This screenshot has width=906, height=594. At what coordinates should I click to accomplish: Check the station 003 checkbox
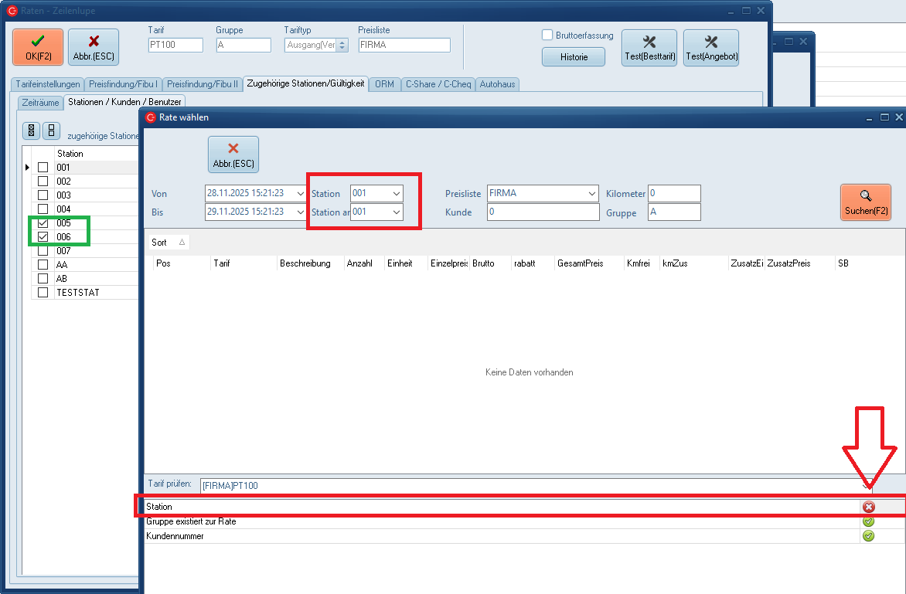(43, 195)
